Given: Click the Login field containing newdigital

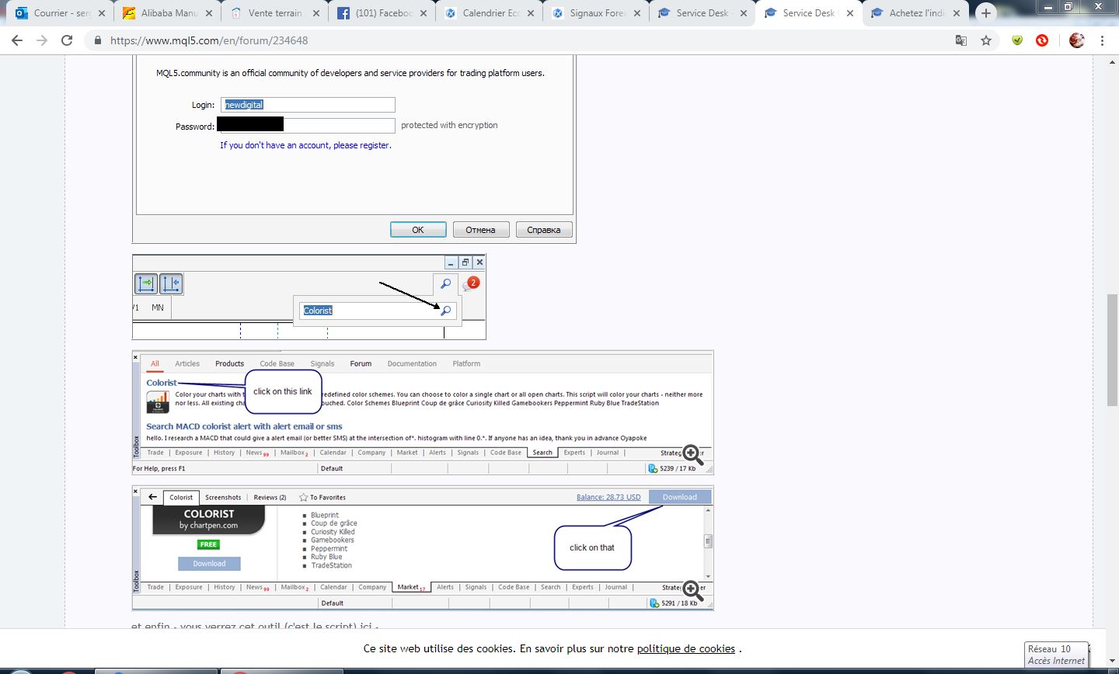Looking at the screenshot, I should (308, 105).
